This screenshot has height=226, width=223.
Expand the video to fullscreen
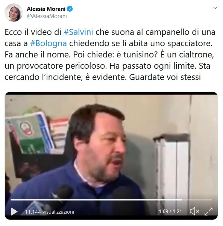point(209,211)
